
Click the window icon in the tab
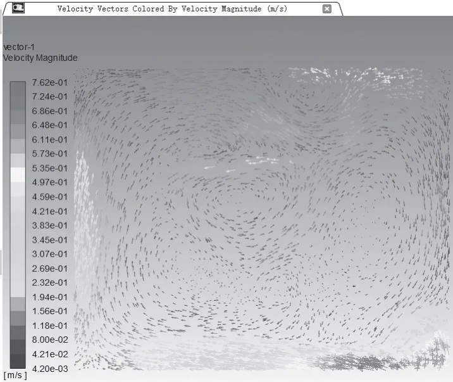click(x=18, y=8)
